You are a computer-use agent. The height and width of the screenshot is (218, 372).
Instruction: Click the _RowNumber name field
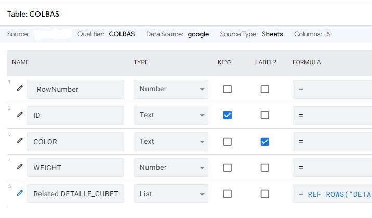pos(75,89)
